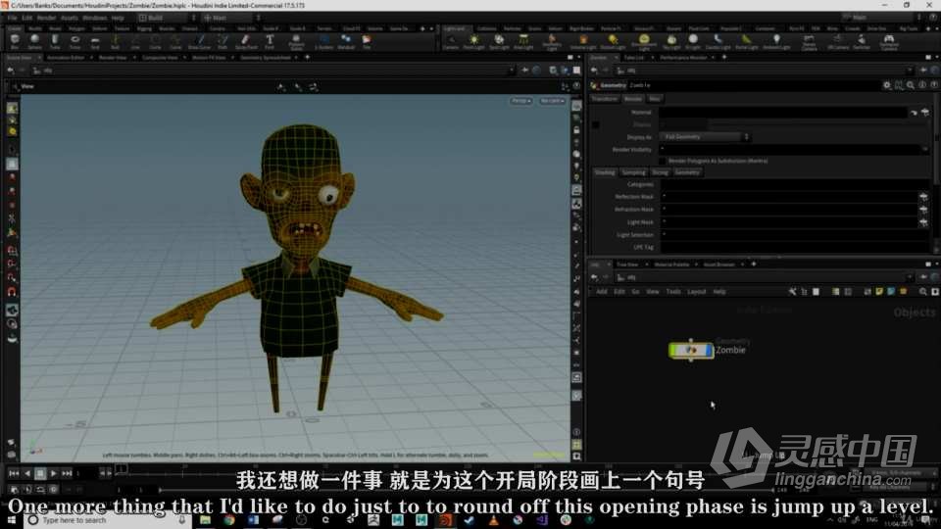
Task: Open Chrome from the taskbar
Action: 229,520
